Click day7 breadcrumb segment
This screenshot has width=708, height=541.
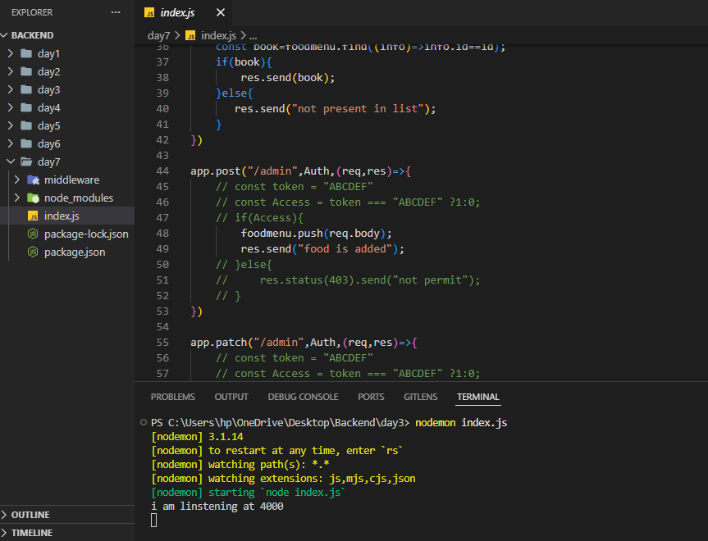(x=158, y=35)
